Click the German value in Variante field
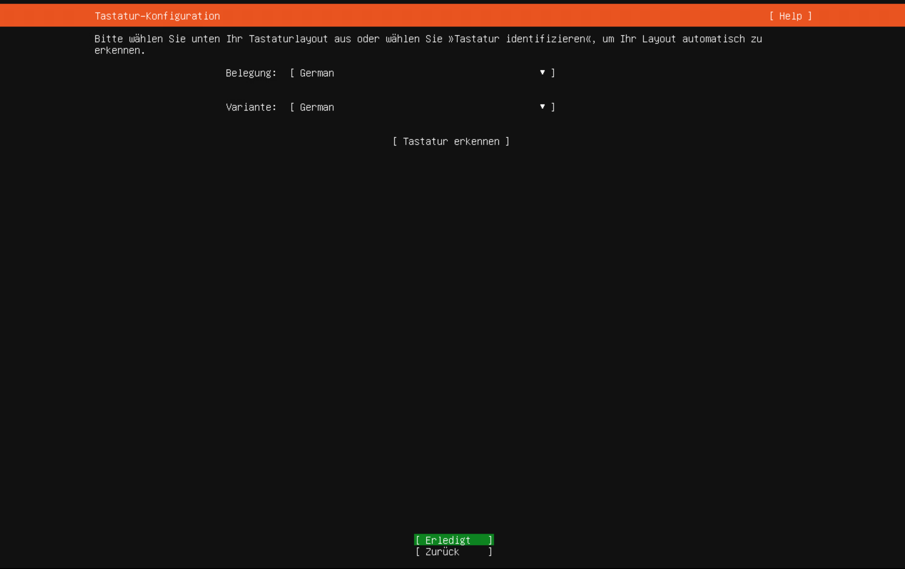The image size is (905, 569). (316, 107)
